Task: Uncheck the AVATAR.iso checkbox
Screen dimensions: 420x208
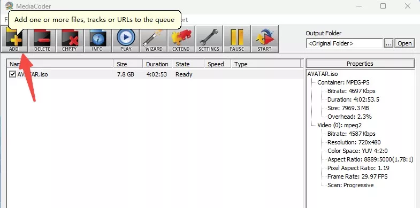Action: click(x=12, y=74)
